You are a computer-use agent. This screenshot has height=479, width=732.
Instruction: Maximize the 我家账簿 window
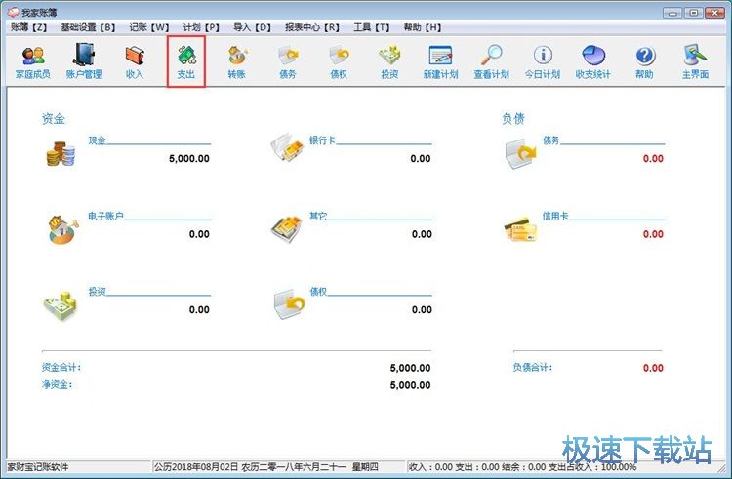pos(694,13)
